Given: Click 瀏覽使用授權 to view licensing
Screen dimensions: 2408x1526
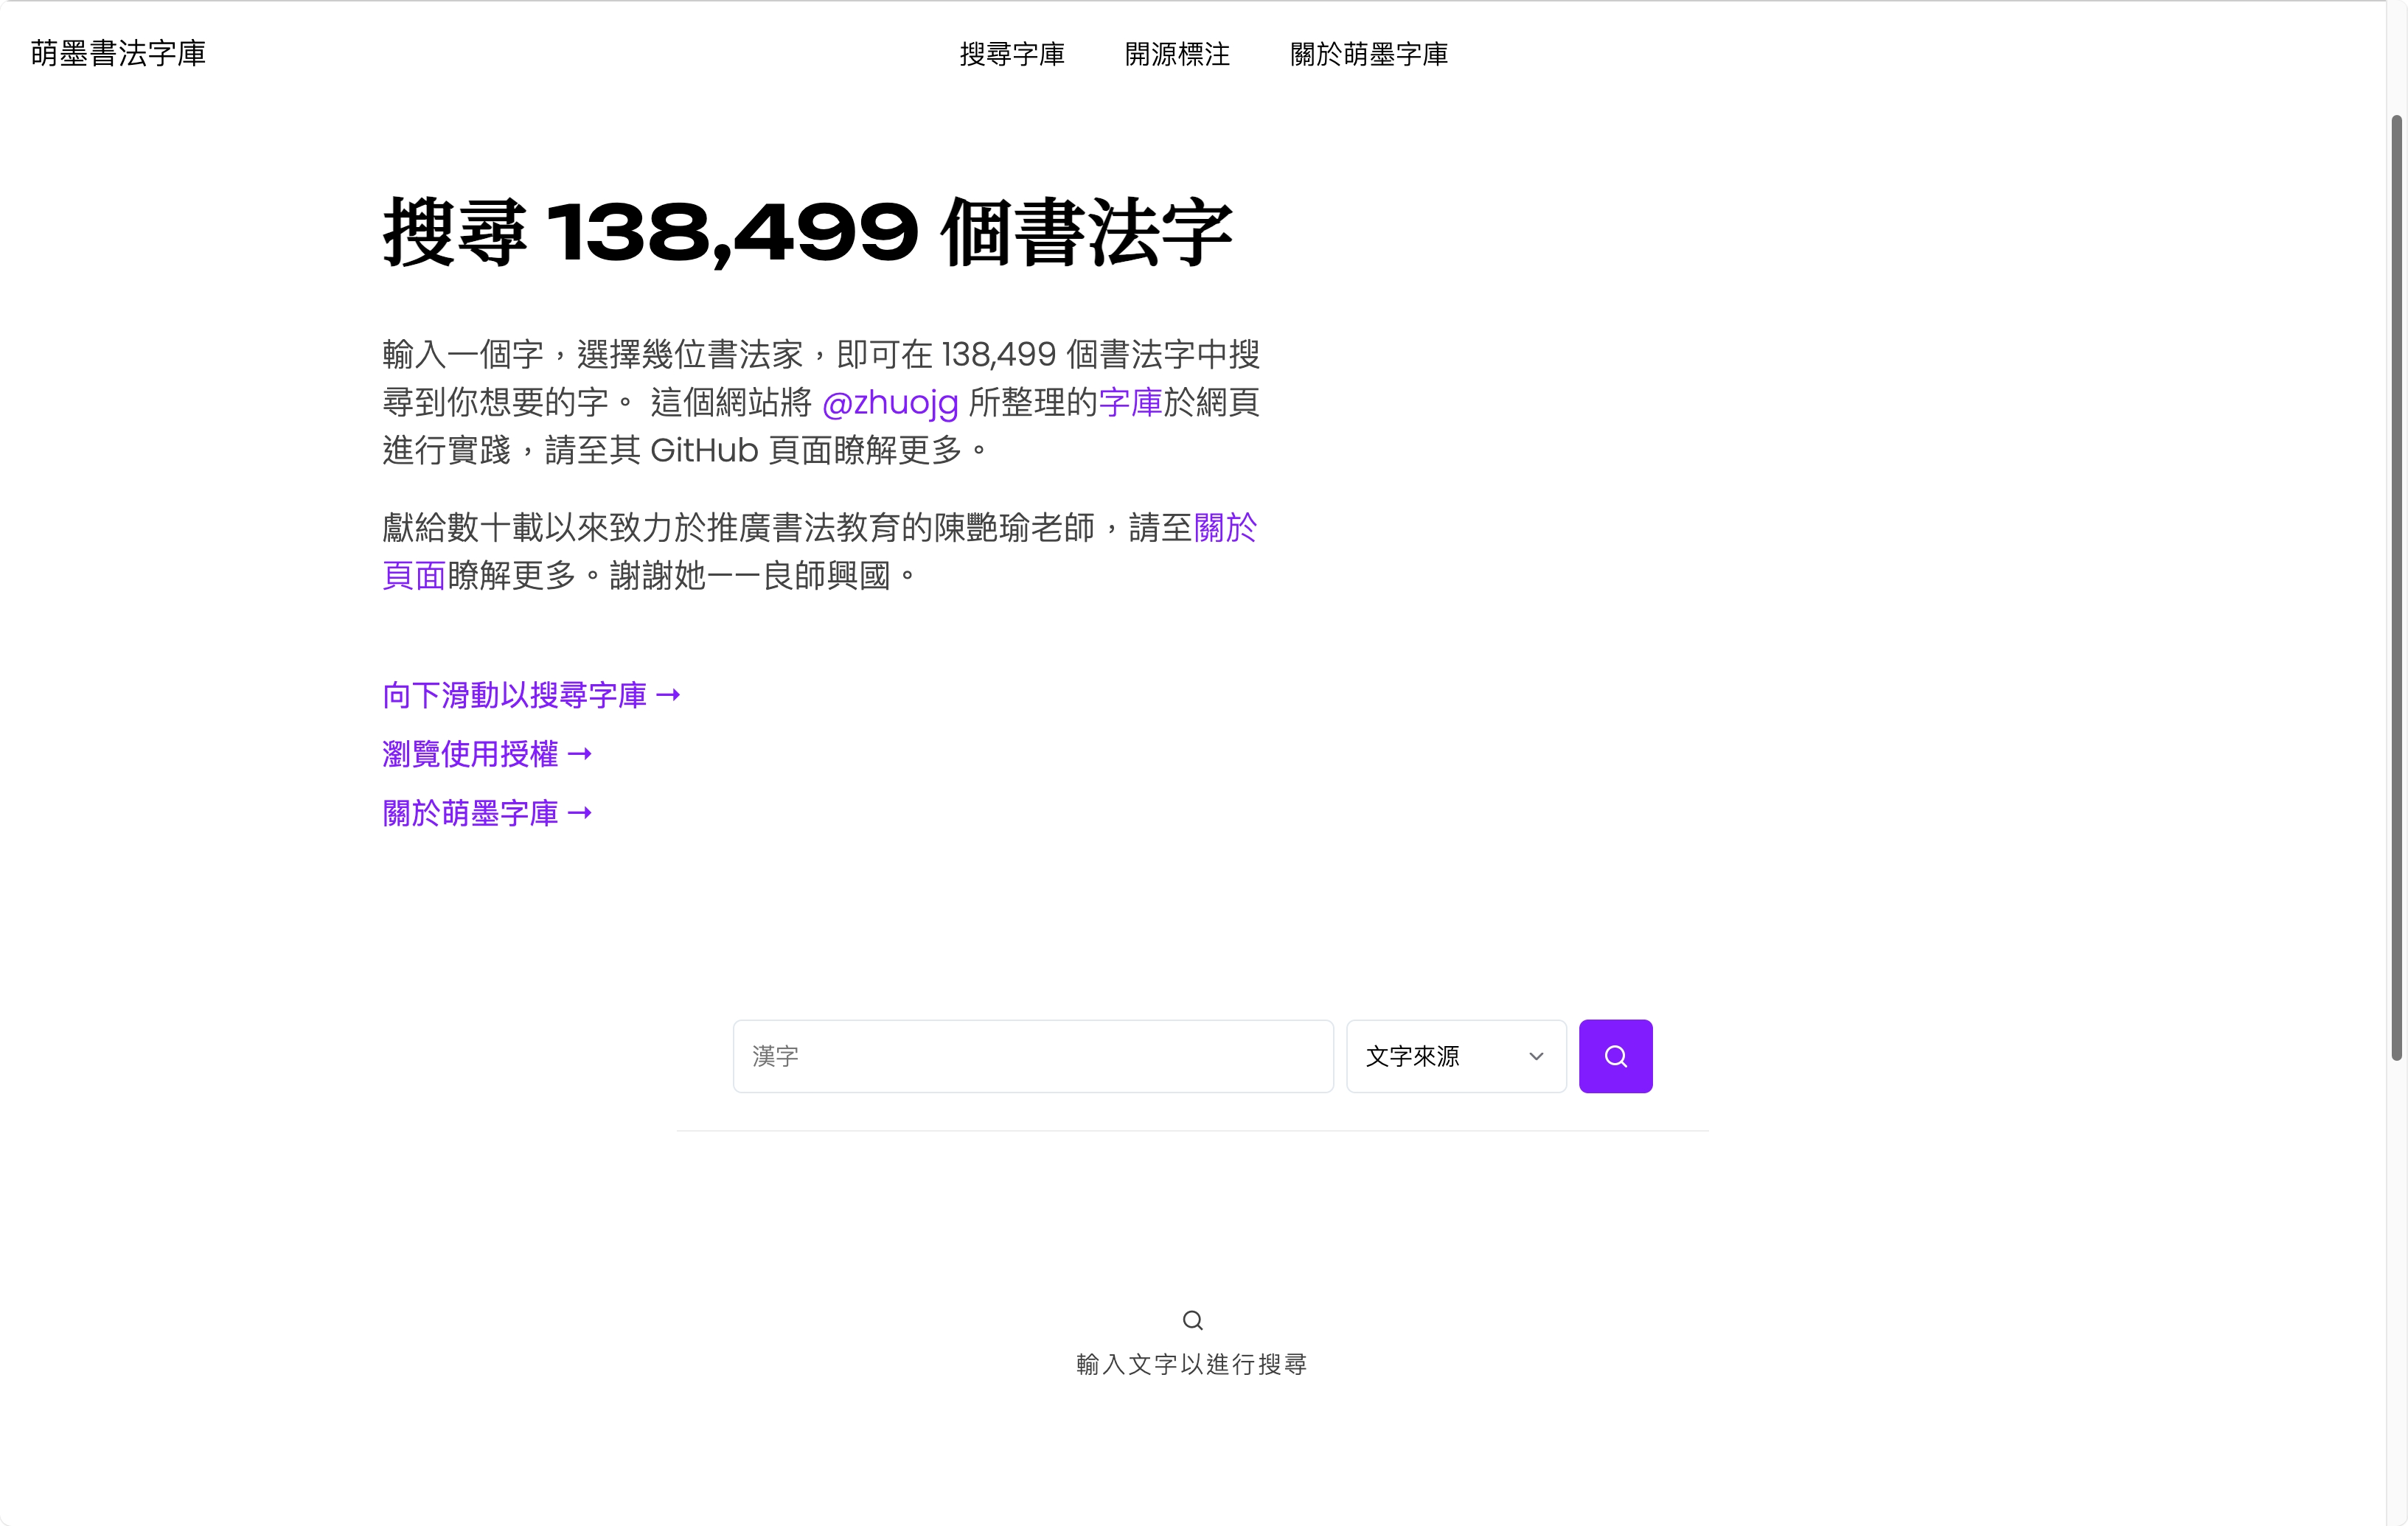Looking at the screenshot, I should pos(470,754).
